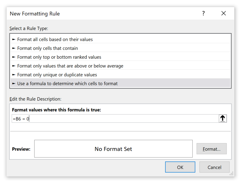Confirm the rule with OK
Image resolution: width=240 pixels, height=184 pixels.
pyautogui.click(x=180, y=167)
